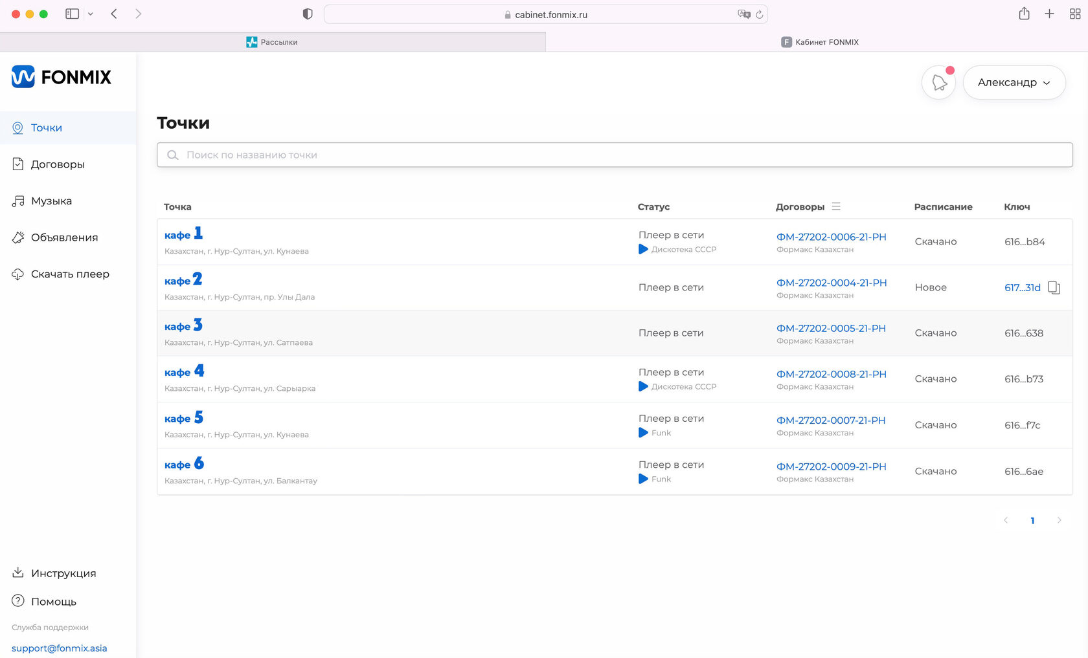The image size is (1088, 658).
Task: Switch to the Кабинет FONMIX browser tab
Action: (818, 42)
